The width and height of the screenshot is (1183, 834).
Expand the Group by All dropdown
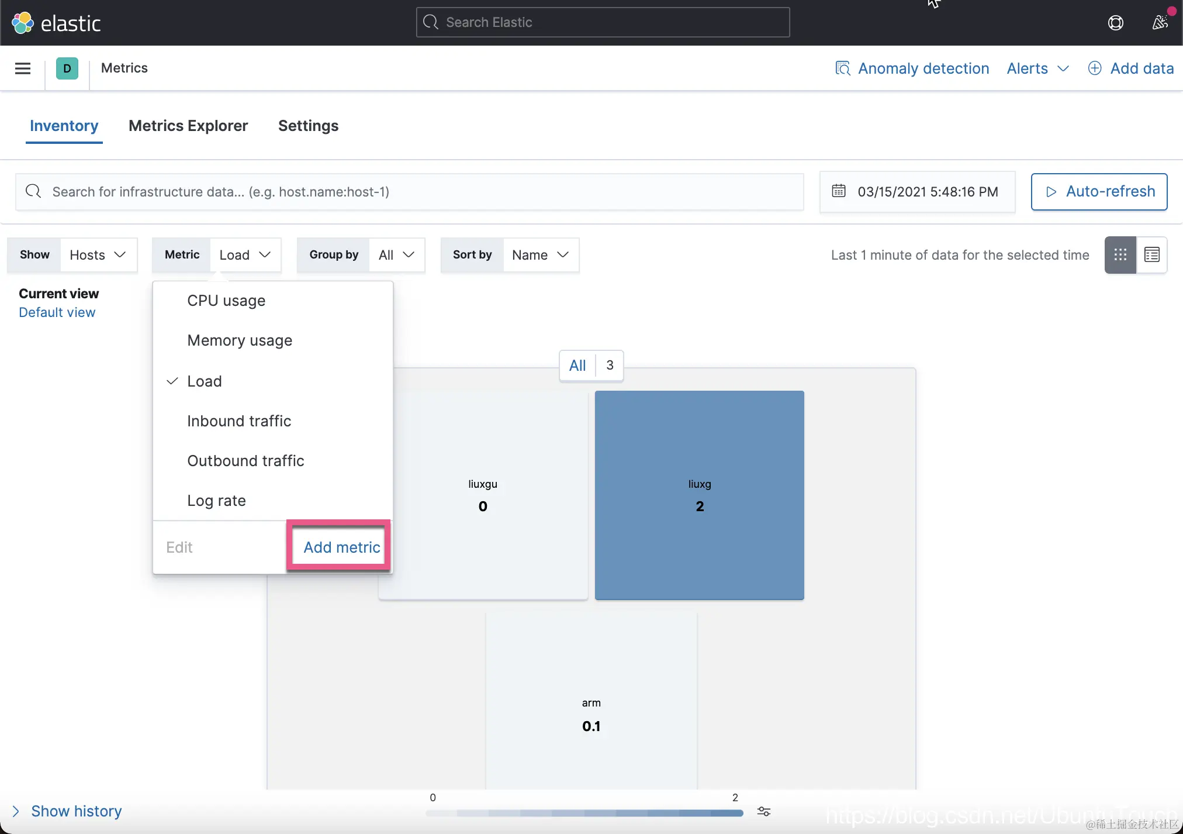pyautogui.click(x=396, y=255)
